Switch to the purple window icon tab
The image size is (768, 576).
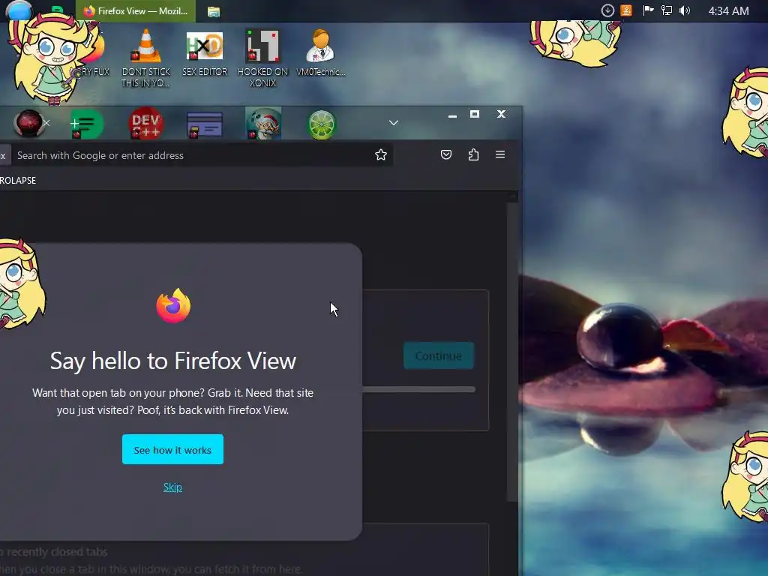tap(204, 124)
